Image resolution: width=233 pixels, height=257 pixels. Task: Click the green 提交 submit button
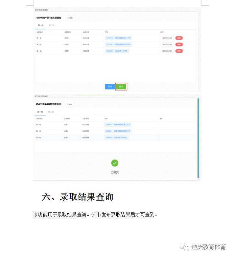click(121, 86)
